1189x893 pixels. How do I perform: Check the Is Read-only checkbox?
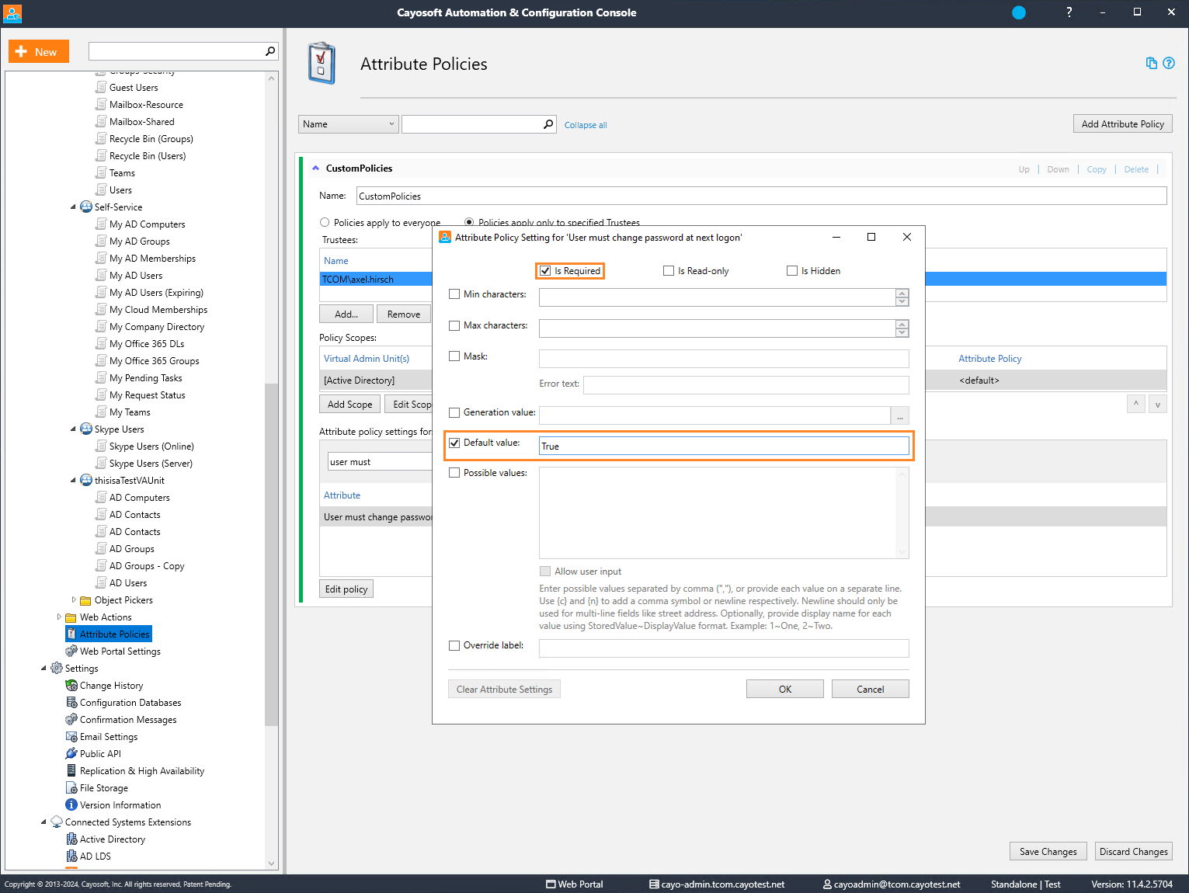pos(669,271)
